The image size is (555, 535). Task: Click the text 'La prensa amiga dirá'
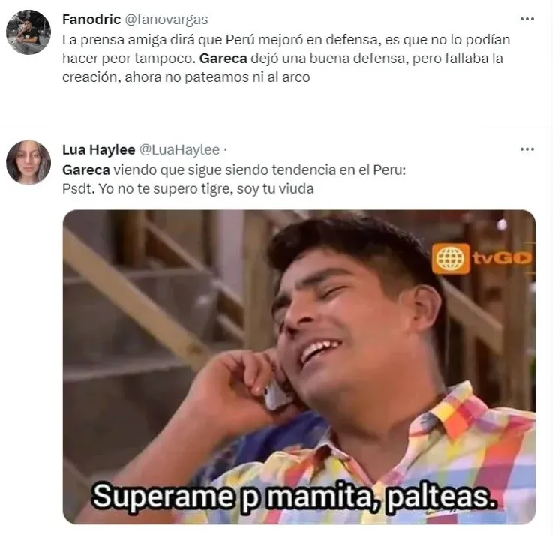coord(128,40)
